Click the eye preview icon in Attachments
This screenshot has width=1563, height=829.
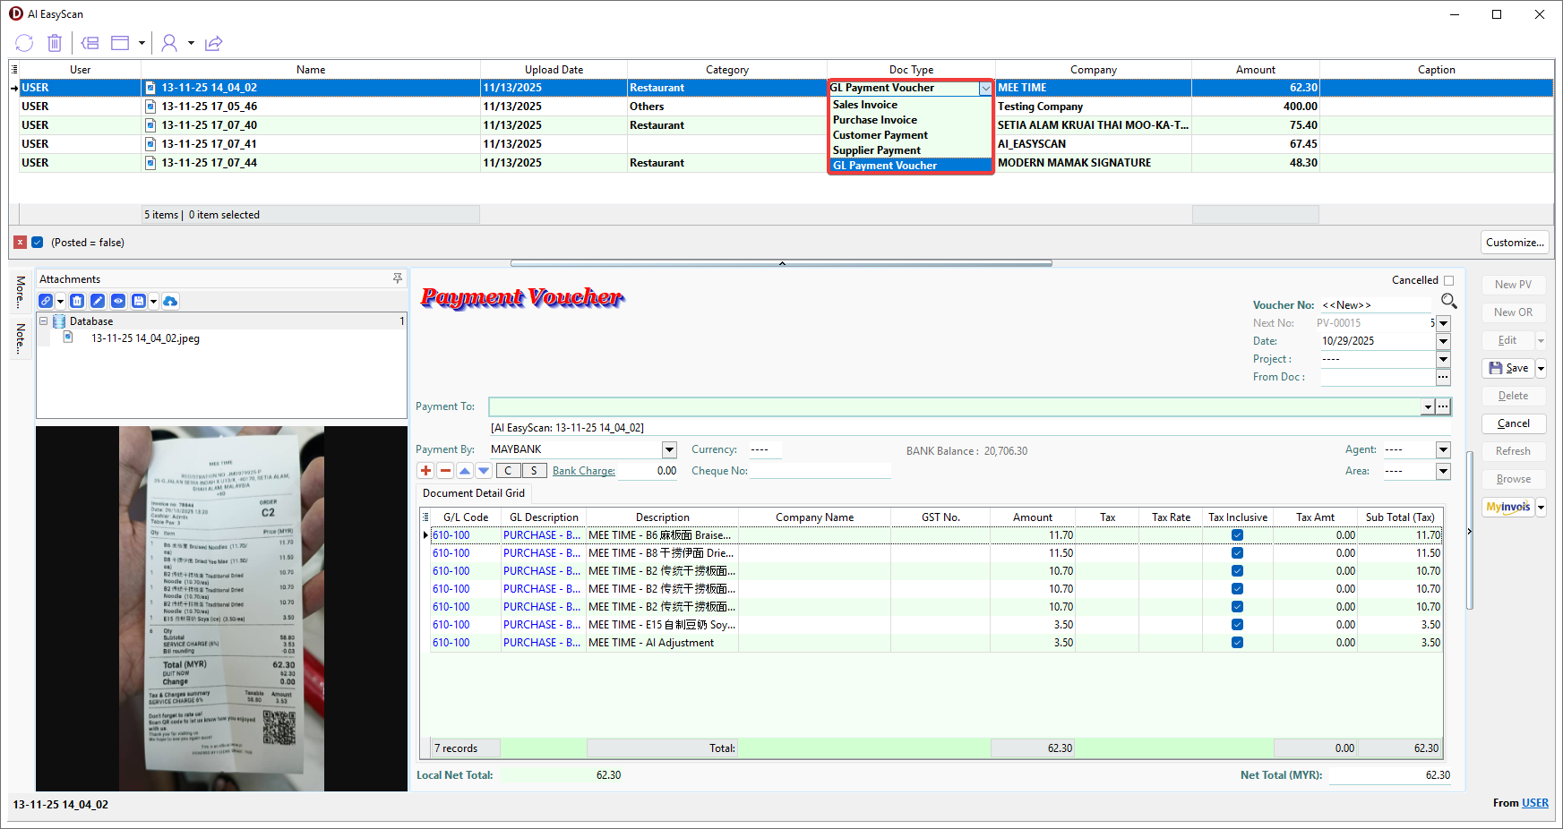117,302
